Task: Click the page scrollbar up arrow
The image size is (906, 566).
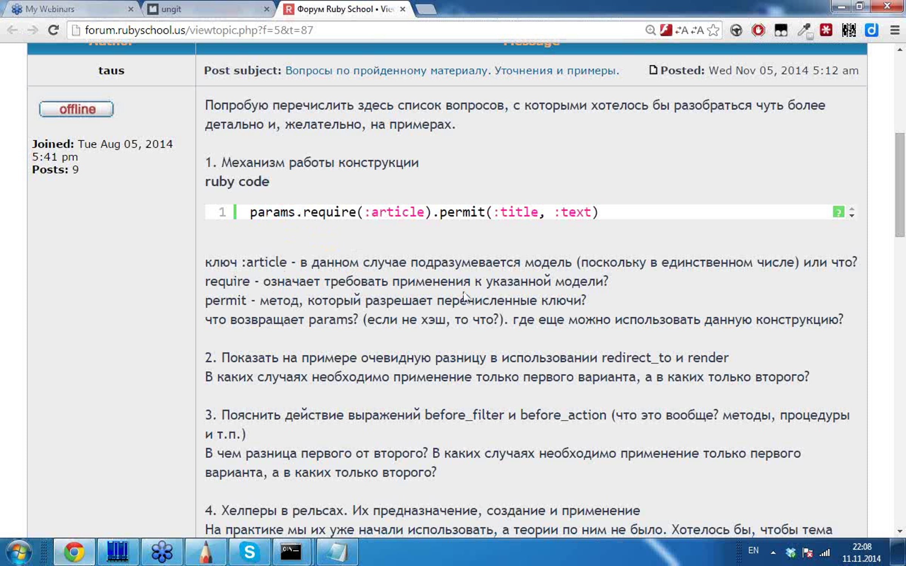Action: click(900, 49)
